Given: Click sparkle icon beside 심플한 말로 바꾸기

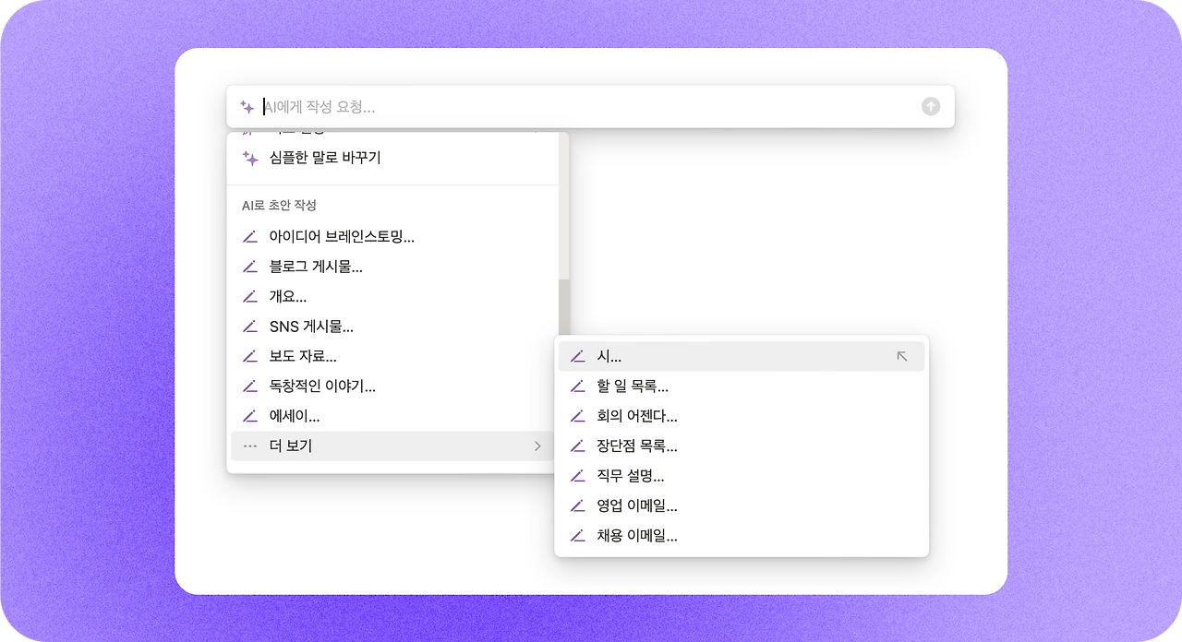Looking at the screenshot, I should (x=250, y=158).
